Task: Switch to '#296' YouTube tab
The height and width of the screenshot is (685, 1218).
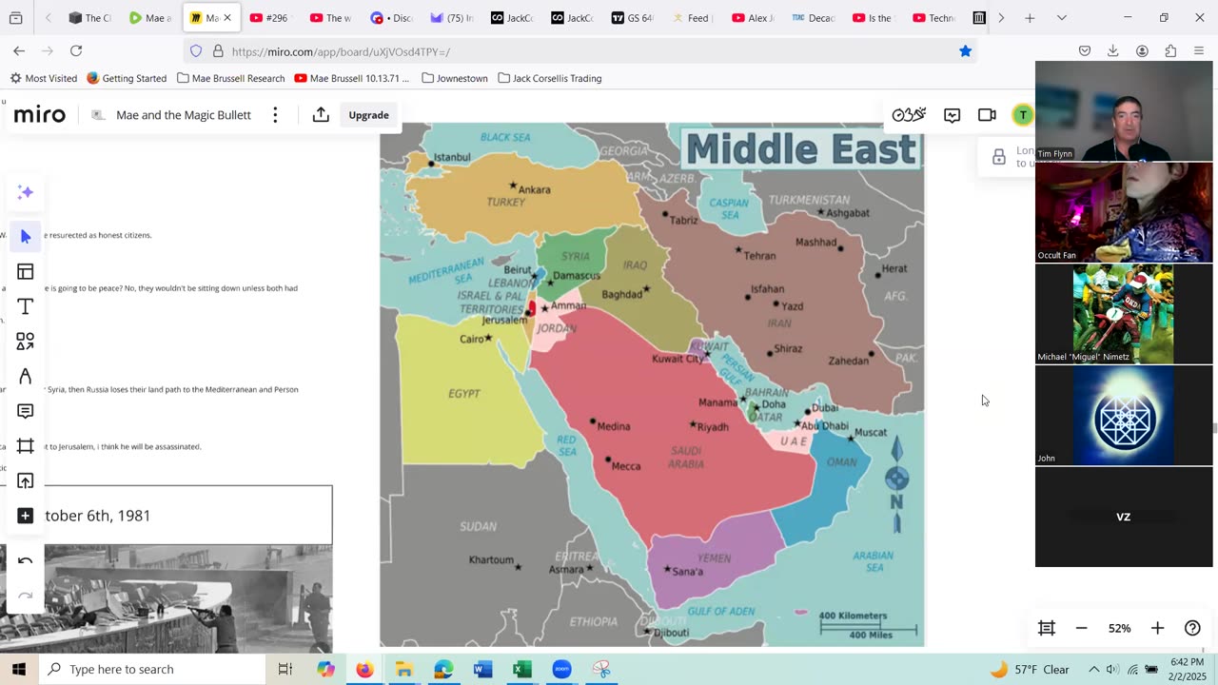Action: point(269,18)
